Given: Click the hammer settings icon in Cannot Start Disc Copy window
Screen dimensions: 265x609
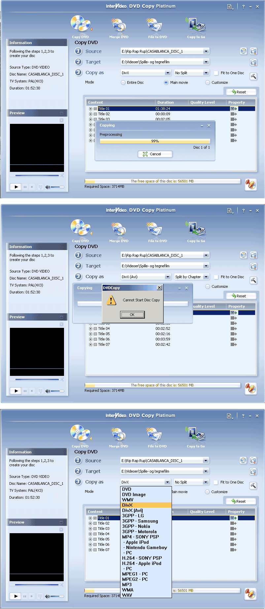Looking at the screenshot, I should coord(253,280).
